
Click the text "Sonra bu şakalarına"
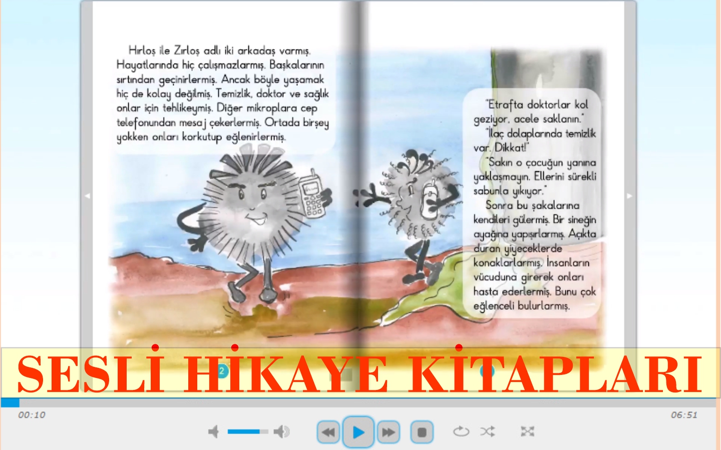click(x=533, y=205)
